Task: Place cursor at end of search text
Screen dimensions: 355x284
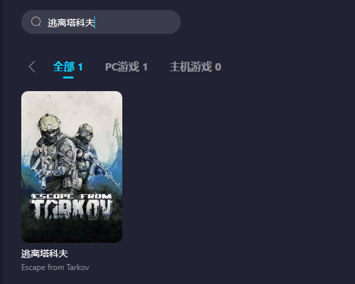Action: tap(94, 23)
